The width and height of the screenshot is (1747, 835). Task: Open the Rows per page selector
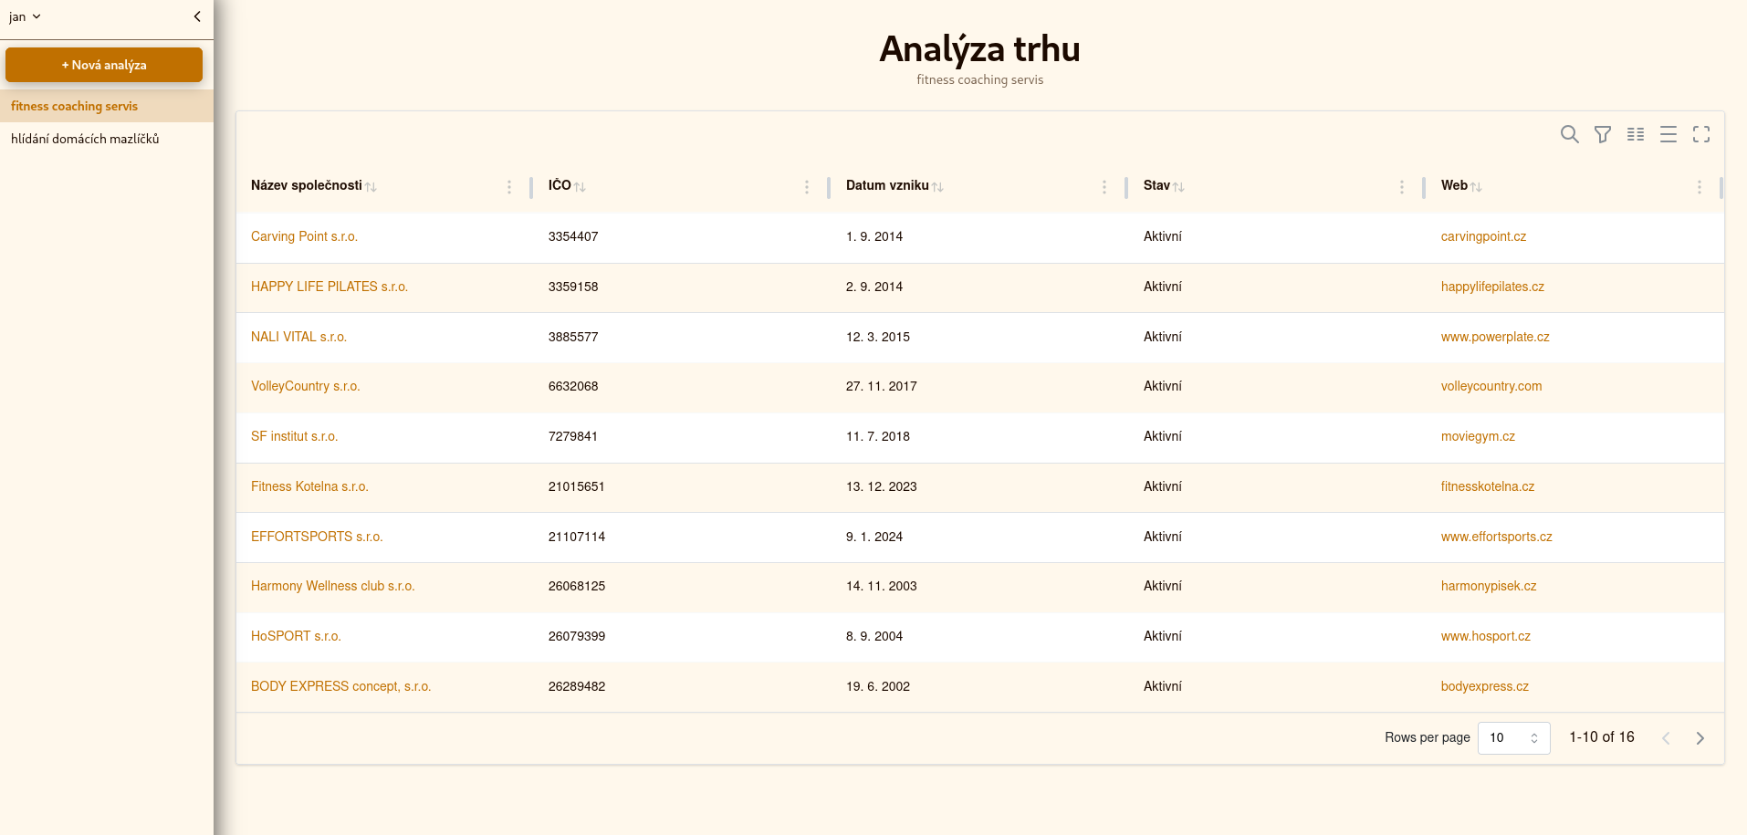[1512, 737]
